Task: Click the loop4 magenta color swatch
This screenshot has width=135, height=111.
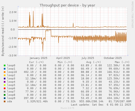Action: [5, 82]
